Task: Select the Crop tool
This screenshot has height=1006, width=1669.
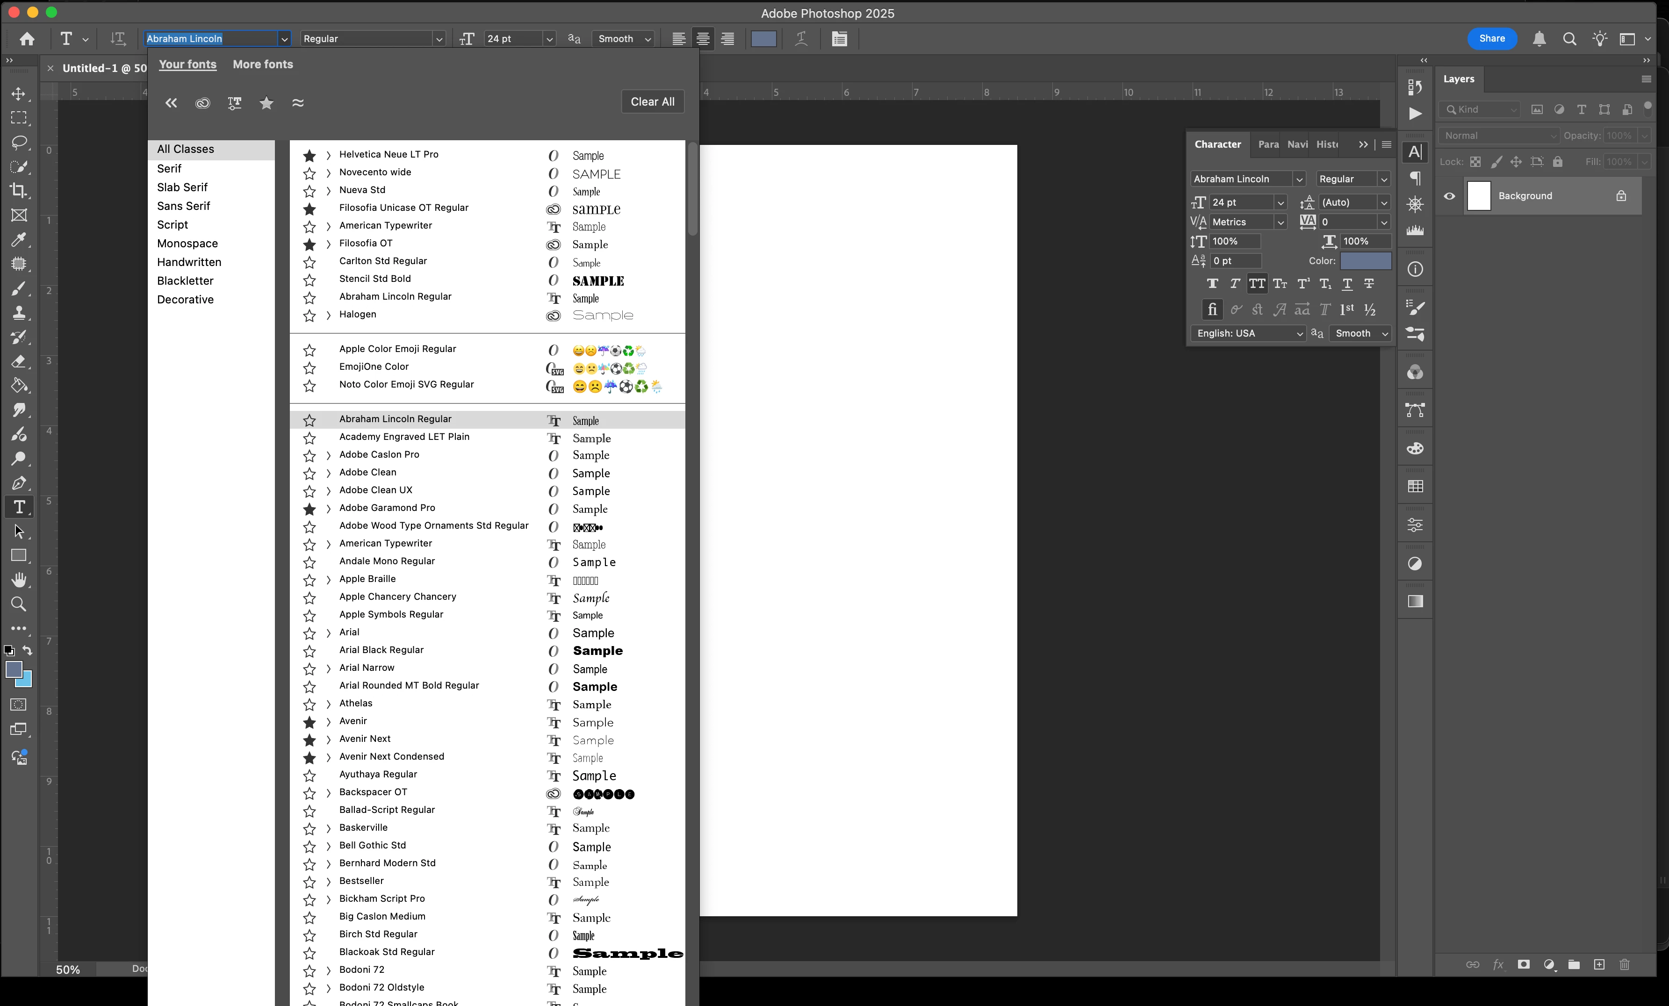Action: tap(19, 191)
